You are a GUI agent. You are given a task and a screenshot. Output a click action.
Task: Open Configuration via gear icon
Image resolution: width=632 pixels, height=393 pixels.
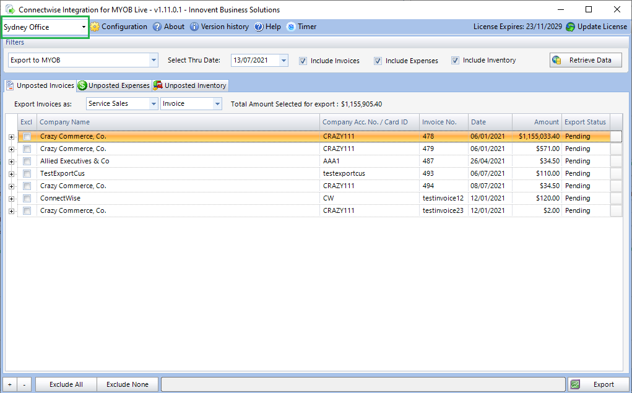[95, 27]
